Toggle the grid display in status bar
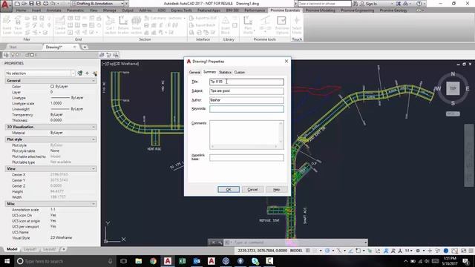Image resolution: width=475 pixels, height=267 pixels. click(307, 251)
